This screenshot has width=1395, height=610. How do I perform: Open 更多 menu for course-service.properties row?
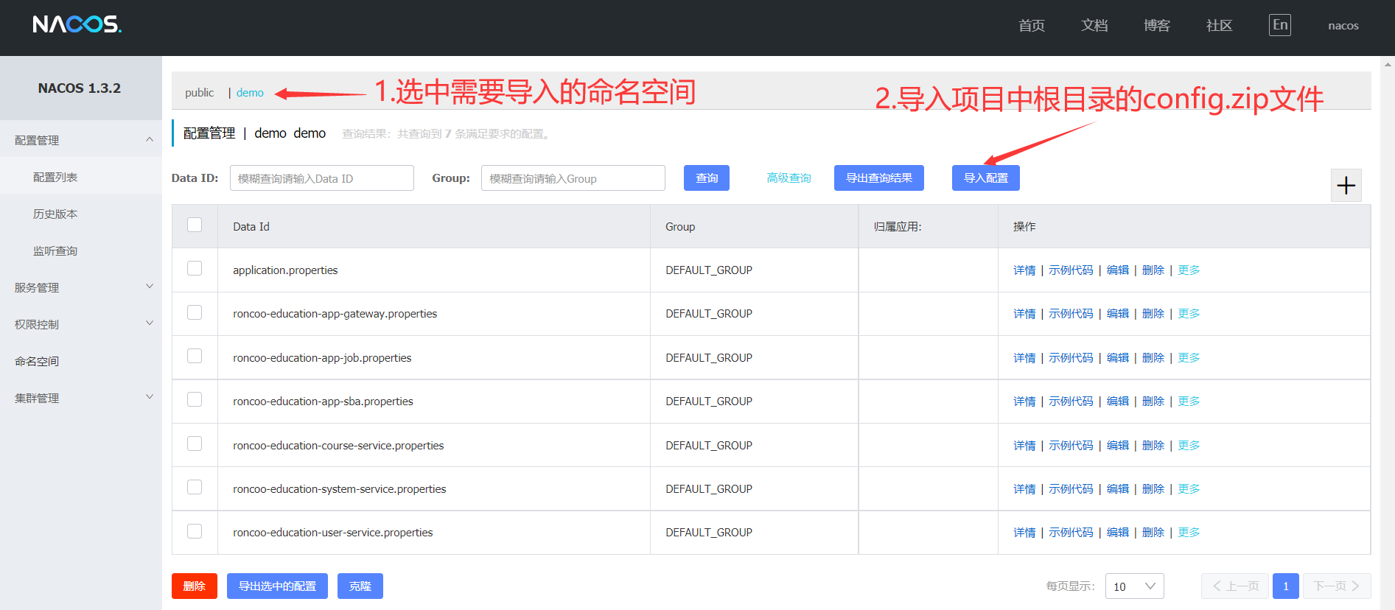pos(1189,446)
